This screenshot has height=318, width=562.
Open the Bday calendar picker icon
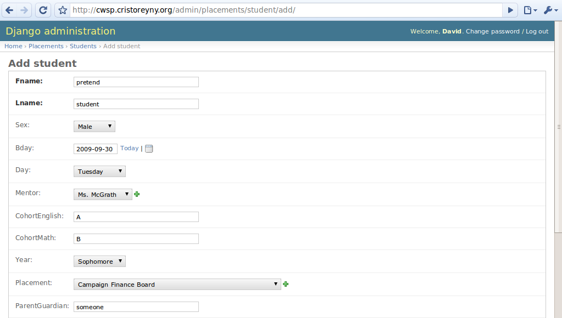149,149
